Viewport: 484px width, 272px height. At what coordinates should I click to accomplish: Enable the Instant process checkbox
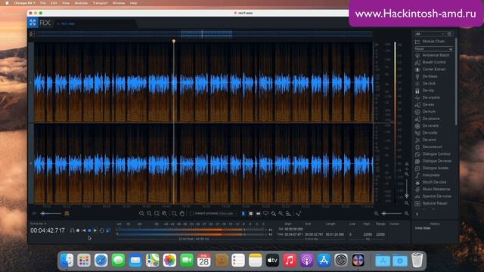(x=191, y=213)
